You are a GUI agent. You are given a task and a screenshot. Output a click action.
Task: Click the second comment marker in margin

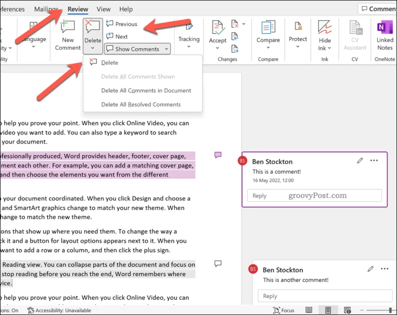point(218,263)
